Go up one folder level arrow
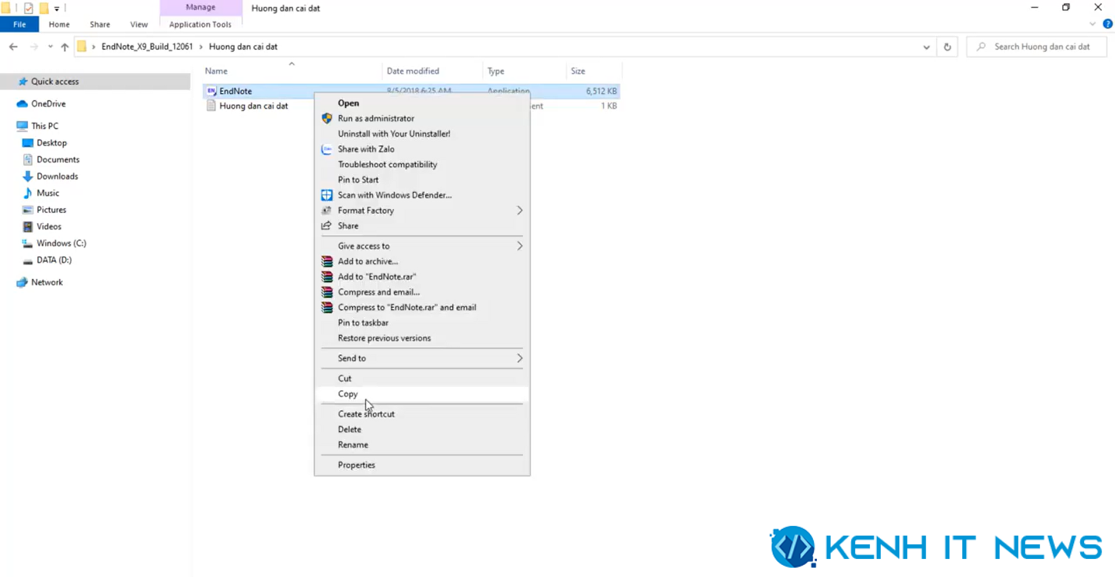 click(64, 46)
